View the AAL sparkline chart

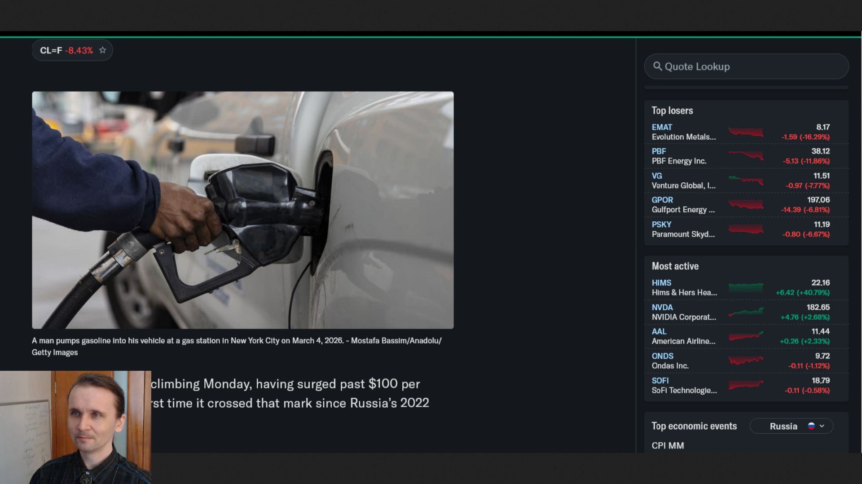pos(746,336)
